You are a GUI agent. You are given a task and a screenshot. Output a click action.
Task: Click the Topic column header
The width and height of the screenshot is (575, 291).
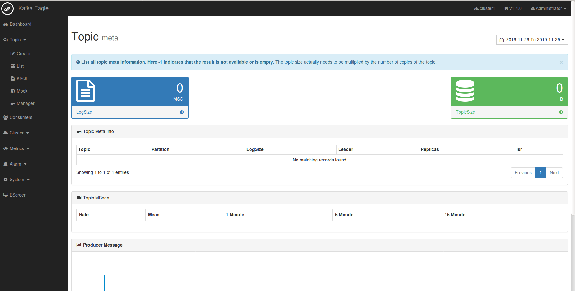click(x=113, y=149)
